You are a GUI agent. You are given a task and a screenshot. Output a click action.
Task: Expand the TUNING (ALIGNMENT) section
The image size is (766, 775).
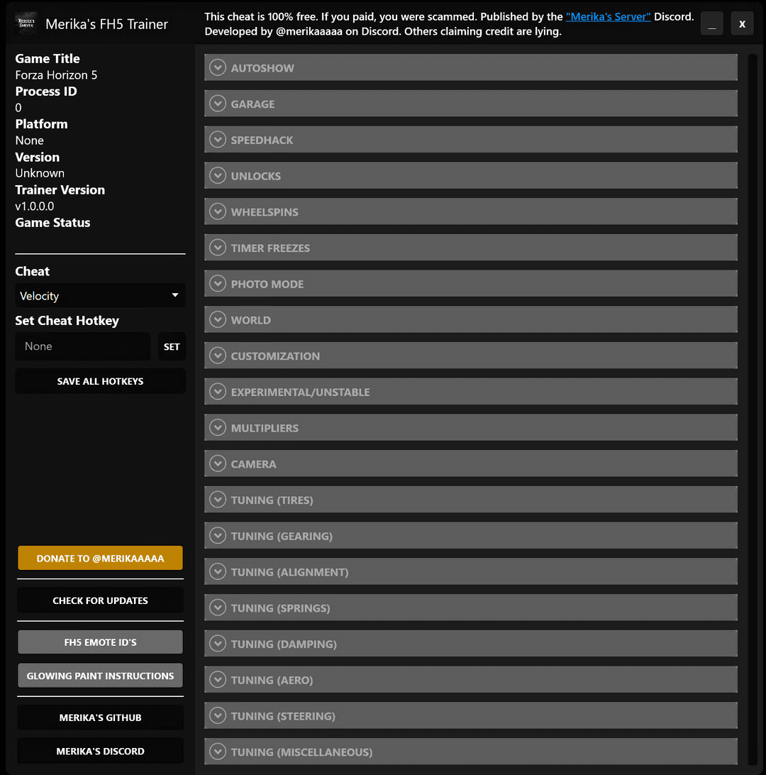(x=471, y=572)
